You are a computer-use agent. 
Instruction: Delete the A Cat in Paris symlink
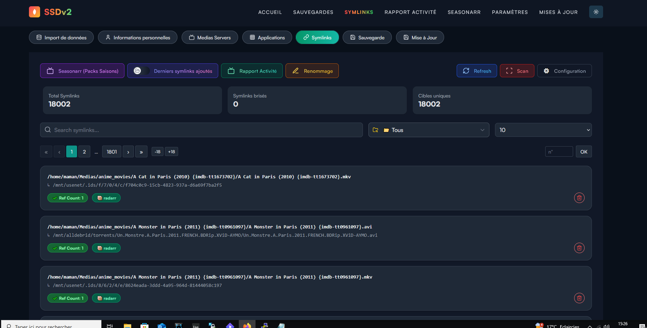(x=579, y=198)
